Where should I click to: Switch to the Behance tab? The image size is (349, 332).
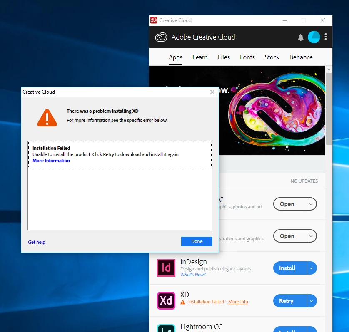click(x=301, y=57)
